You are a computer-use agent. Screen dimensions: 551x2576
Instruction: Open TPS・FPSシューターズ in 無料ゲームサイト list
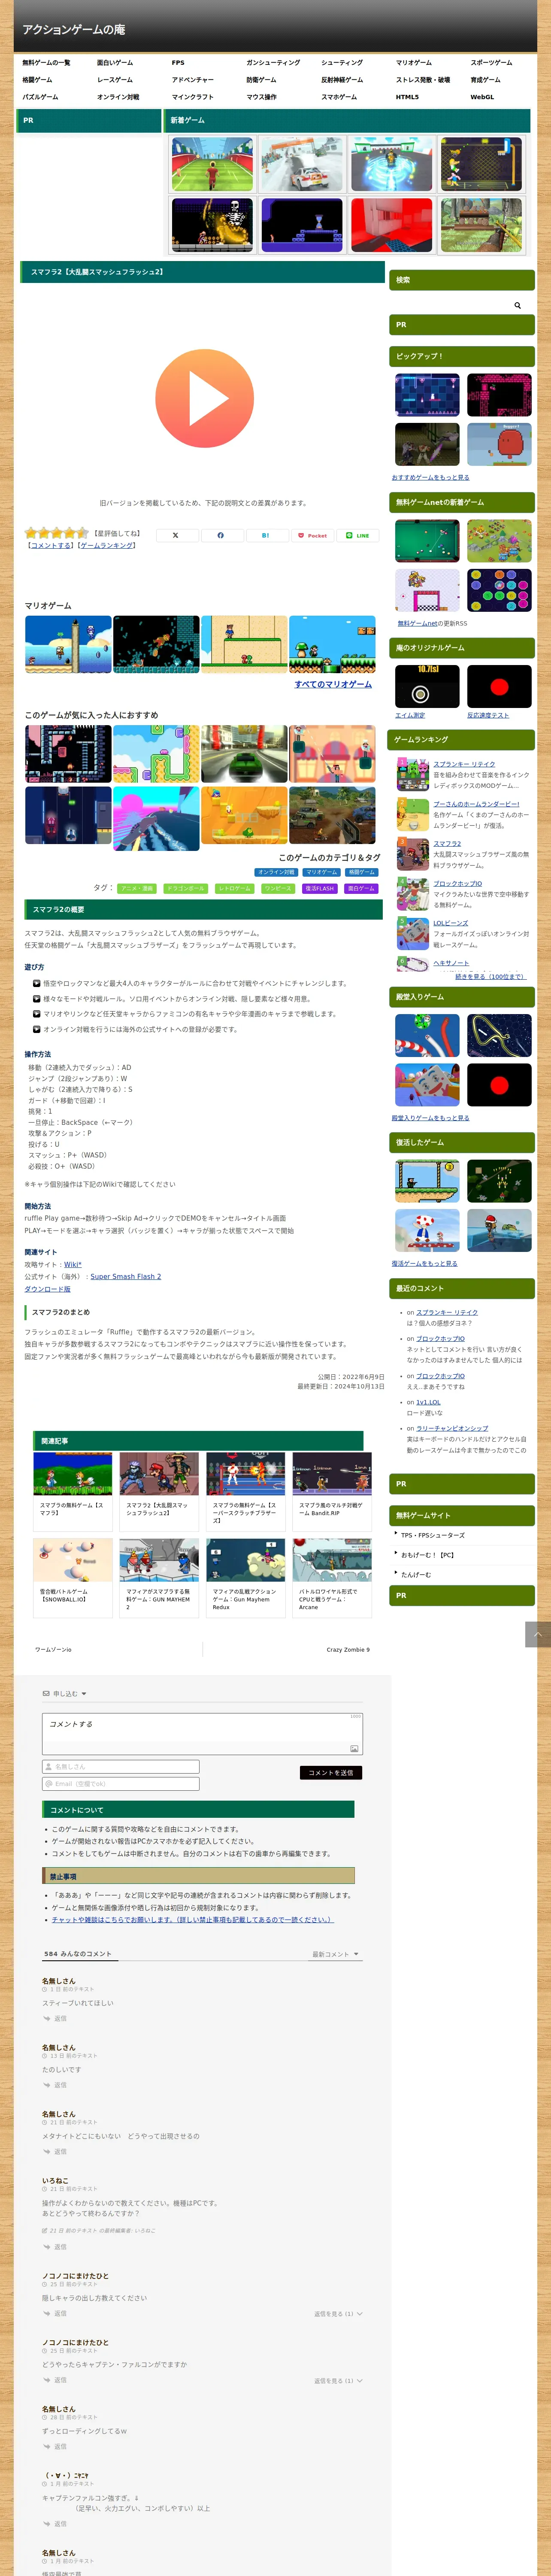(432, 1535)
